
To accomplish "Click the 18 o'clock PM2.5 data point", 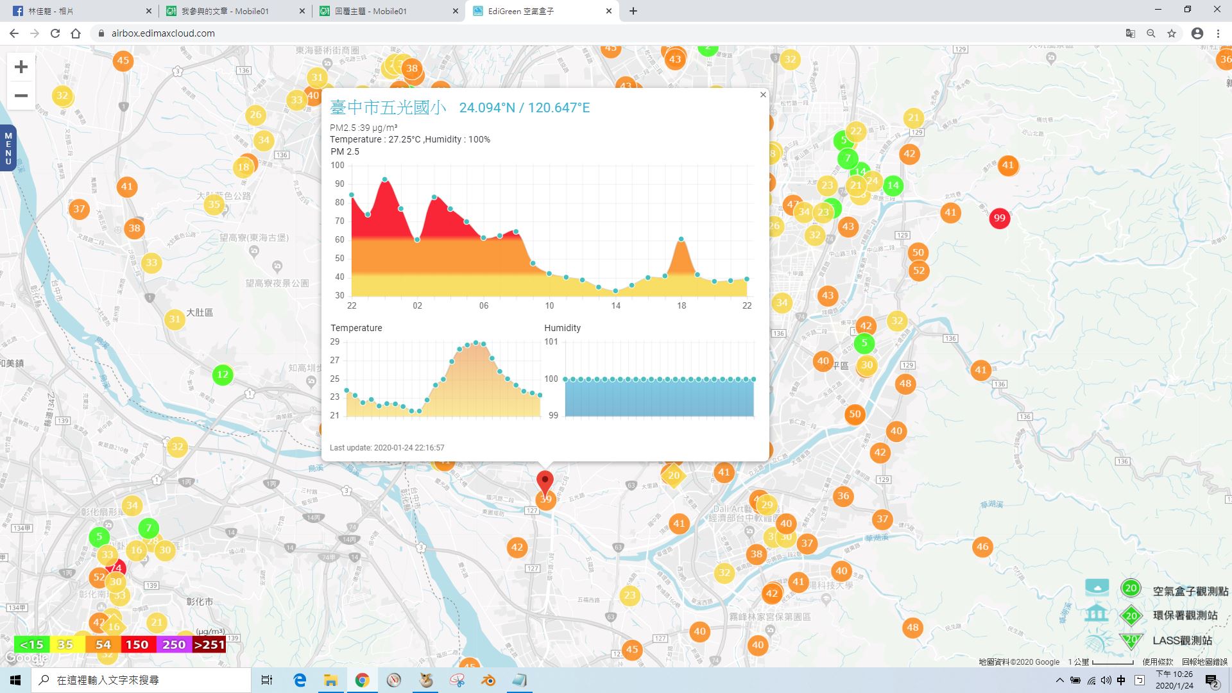I will click(681, 239).
